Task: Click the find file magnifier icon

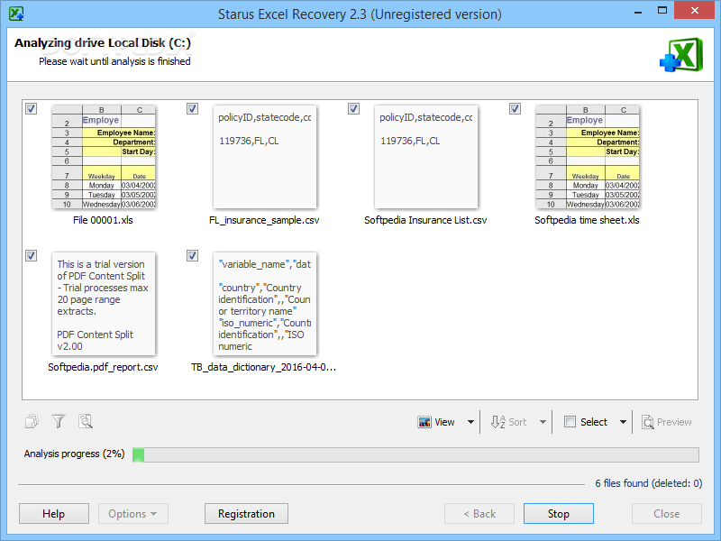Action: pyautogui.click(x=86, y=421)
